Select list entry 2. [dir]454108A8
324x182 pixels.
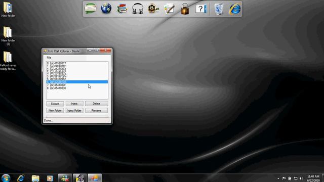tap(77, 70)
